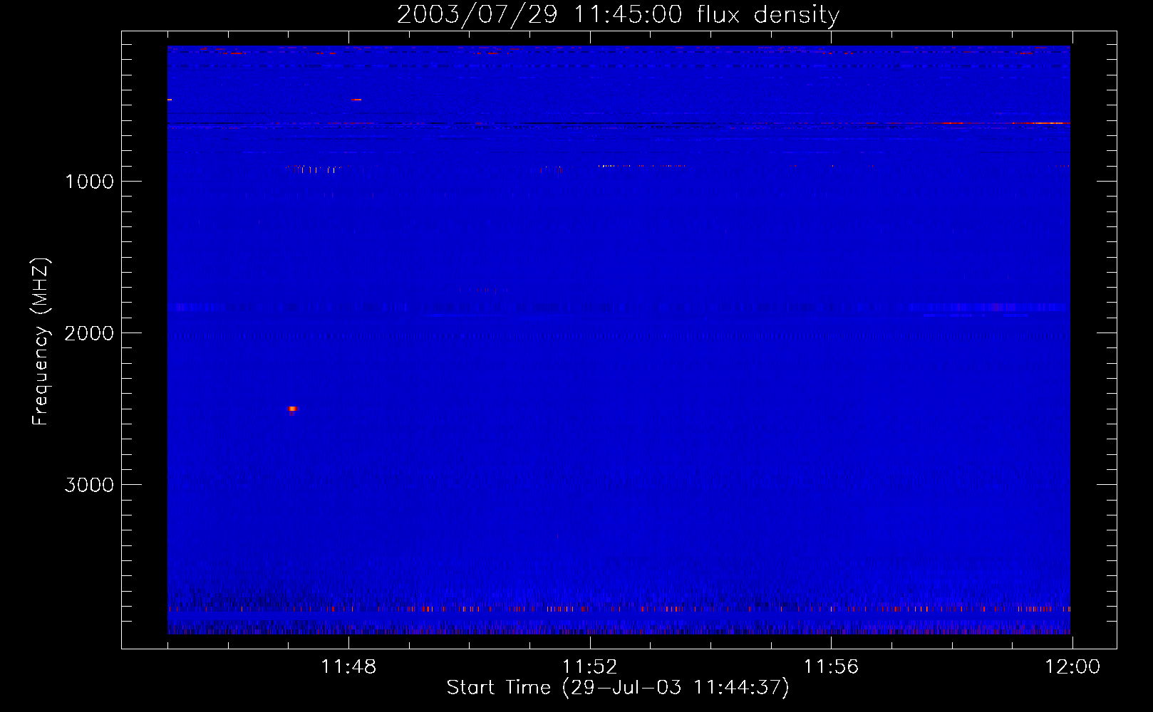Viewport: 1153px width, 712px height.
Task: Click the 11:52 time tick label
Action: [x=590, y=667]
